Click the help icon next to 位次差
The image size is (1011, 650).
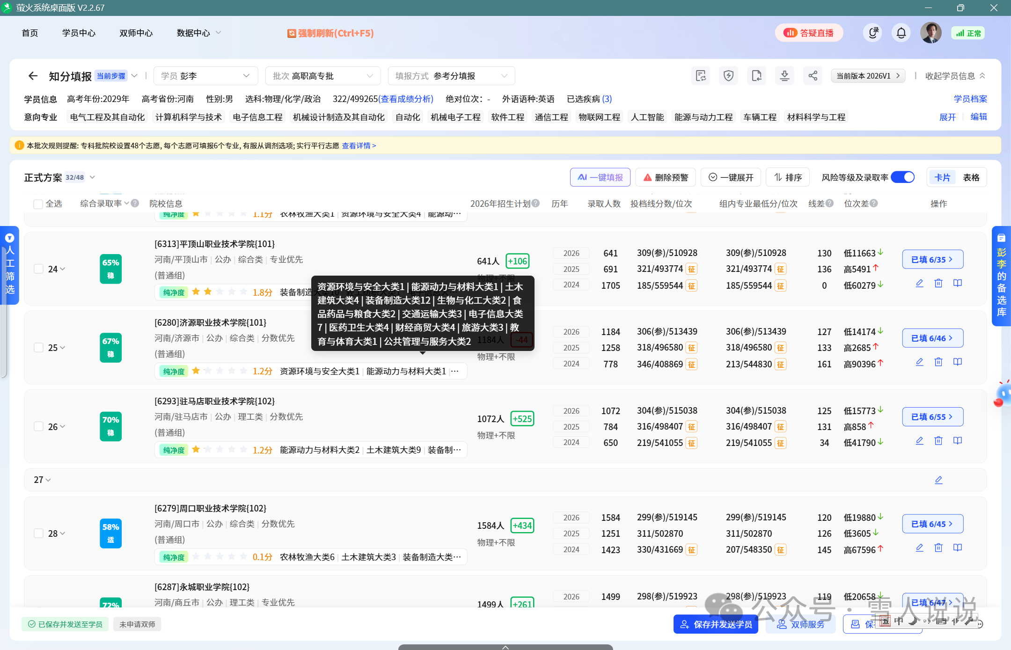874,203
